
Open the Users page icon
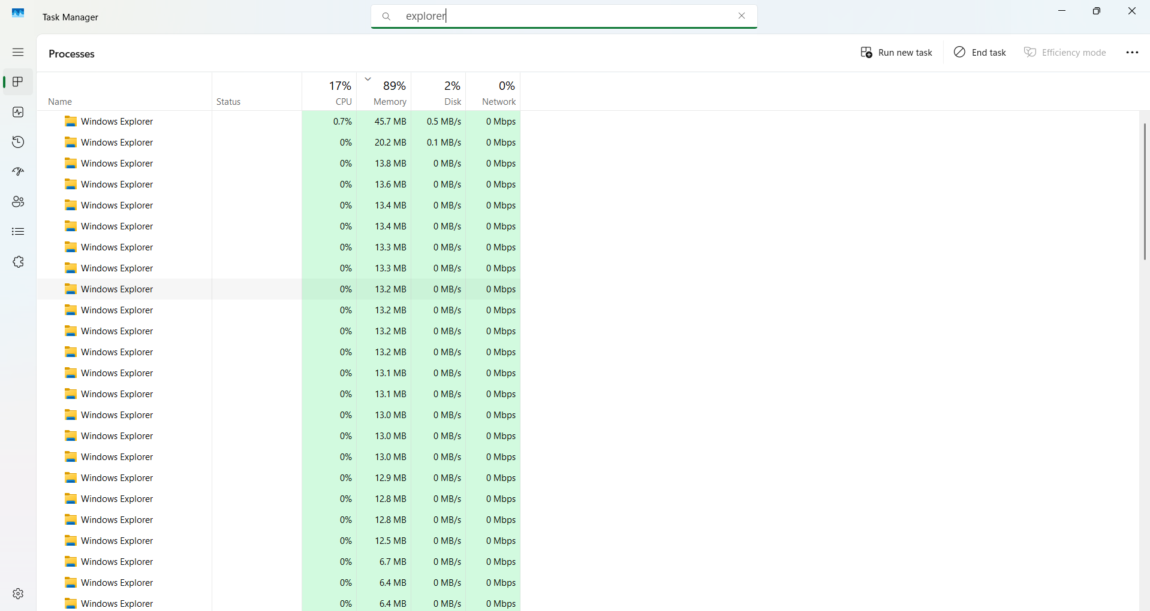point(18,202)
